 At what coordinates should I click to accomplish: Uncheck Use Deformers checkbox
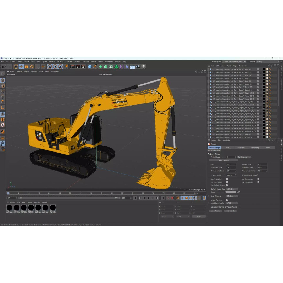pyautogui.click(x=258, y=182)
